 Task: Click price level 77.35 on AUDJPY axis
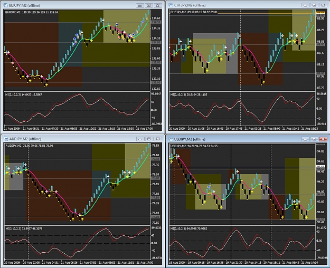tap(156, 203)
